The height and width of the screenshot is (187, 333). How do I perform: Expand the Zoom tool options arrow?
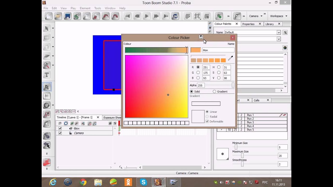(53, 65)
